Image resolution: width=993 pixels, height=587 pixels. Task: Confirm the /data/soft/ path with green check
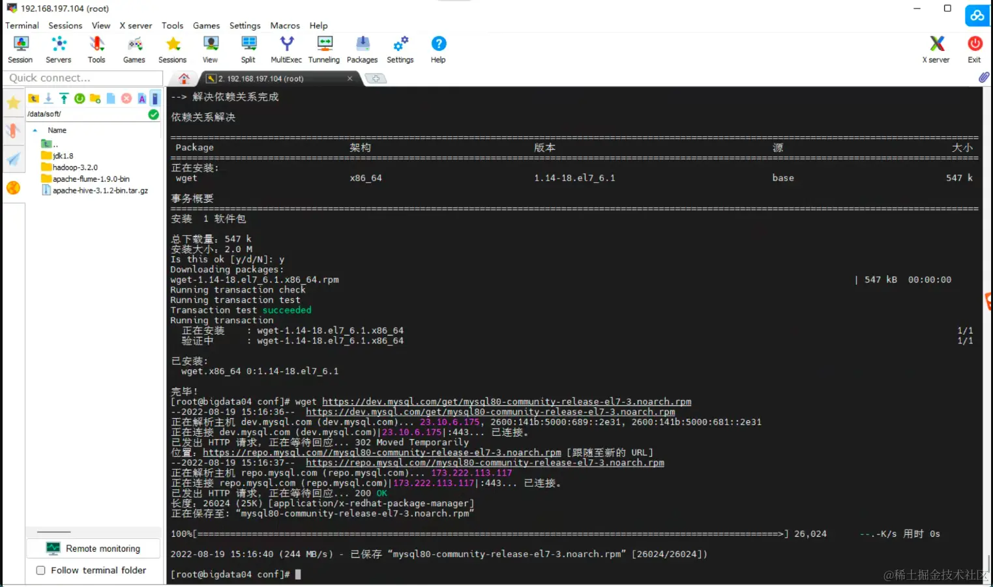point(153,114)
